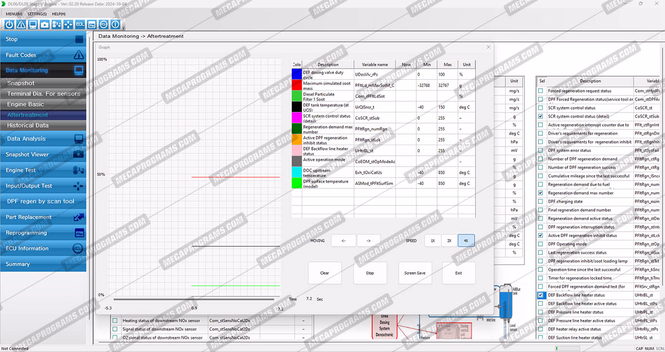665x352 pixels.
Task: Enable Heating status of downstream NOx sensor
Action: 115,321
